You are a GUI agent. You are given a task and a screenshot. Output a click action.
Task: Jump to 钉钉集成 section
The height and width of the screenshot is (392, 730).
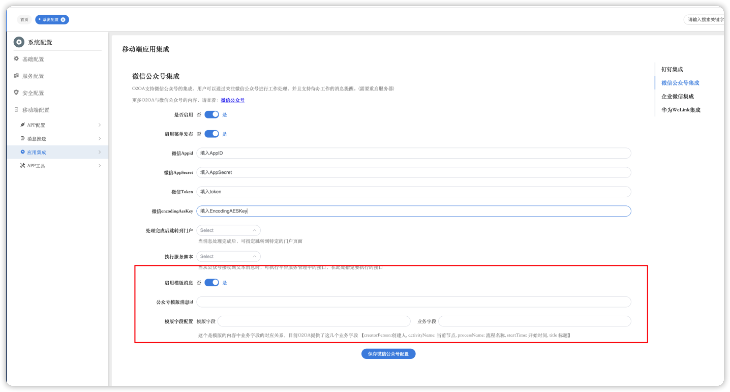point(672,69)
